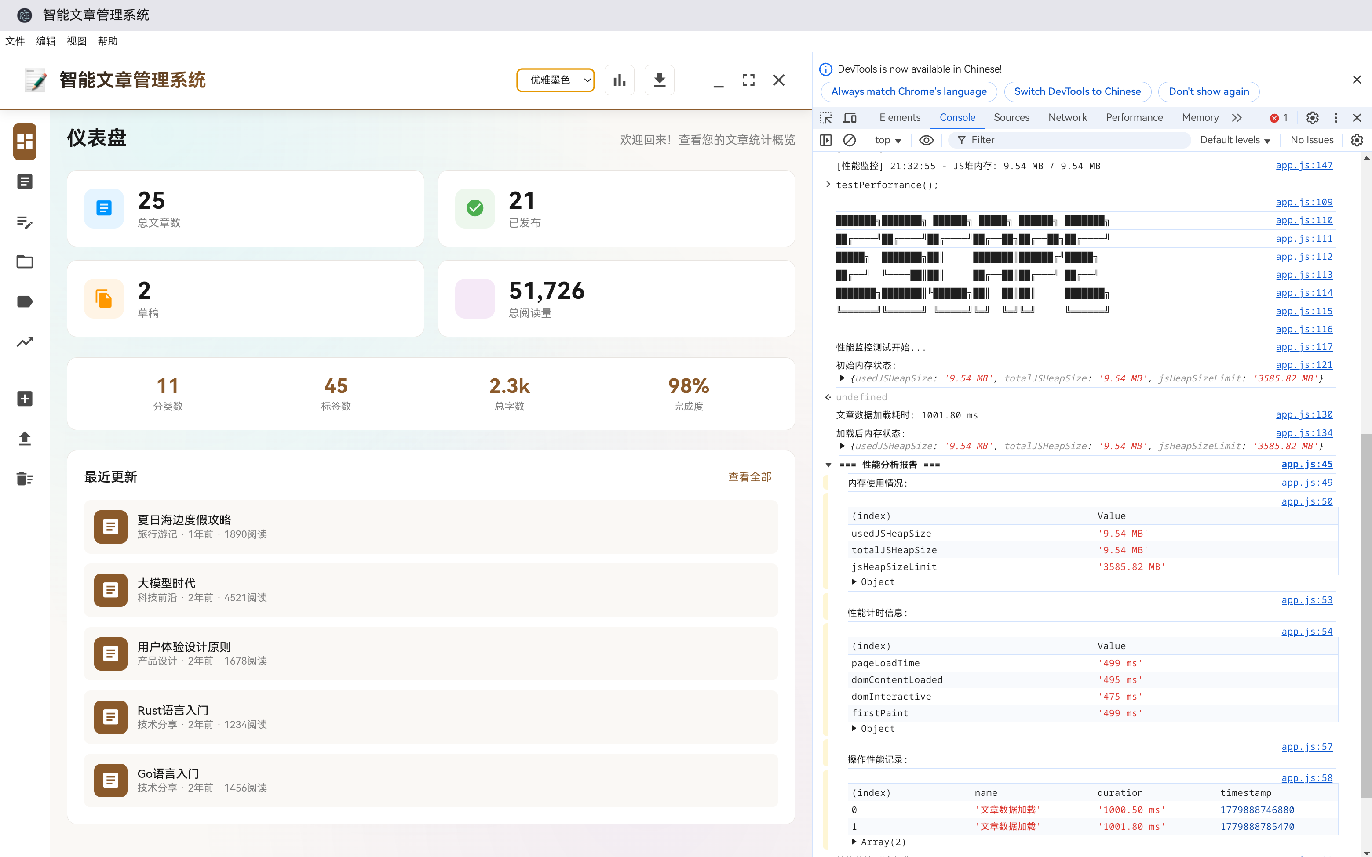Click Switch DevTools to Chinese
The width and height of the screenshot is (1372, 857).
pyautogui.click(x=1077, y=91)
